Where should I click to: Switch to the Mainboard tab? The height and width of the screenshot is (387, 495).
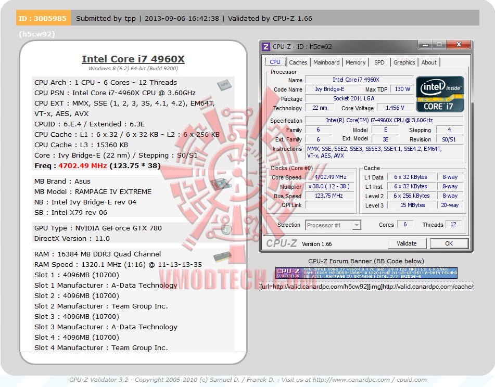pyautogui.click(x=326, y=62)
